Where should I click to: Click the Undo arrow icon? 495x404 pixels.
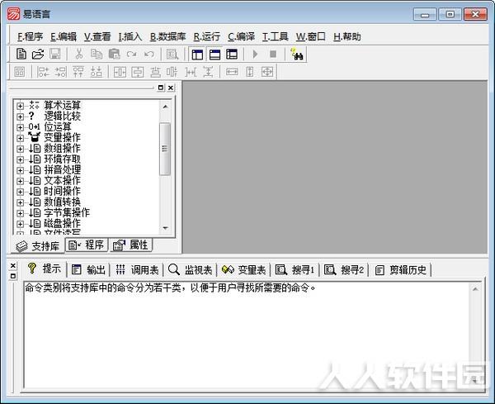[149, 55]
